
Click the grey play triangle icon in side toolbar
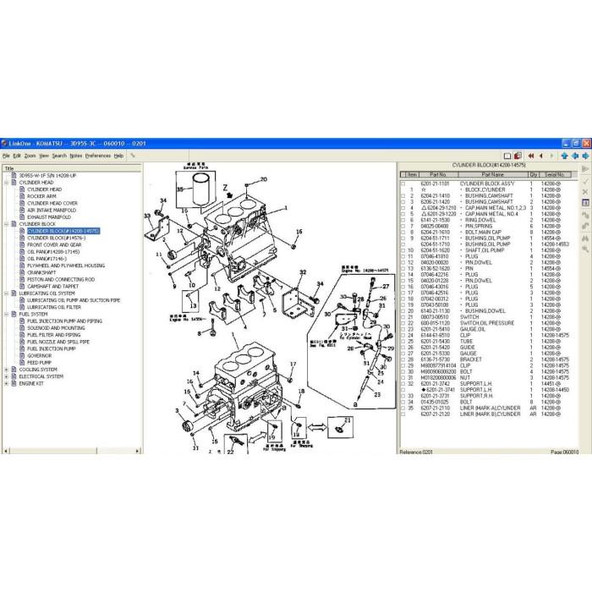pyautogui.click(x=585, y=169)
